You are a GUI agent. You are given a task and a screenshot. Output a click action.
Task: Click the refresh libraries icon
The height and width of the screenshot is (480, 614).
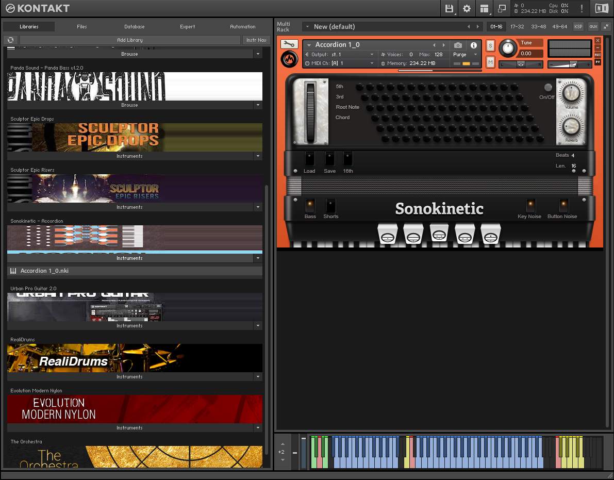(x=11, y=40)
